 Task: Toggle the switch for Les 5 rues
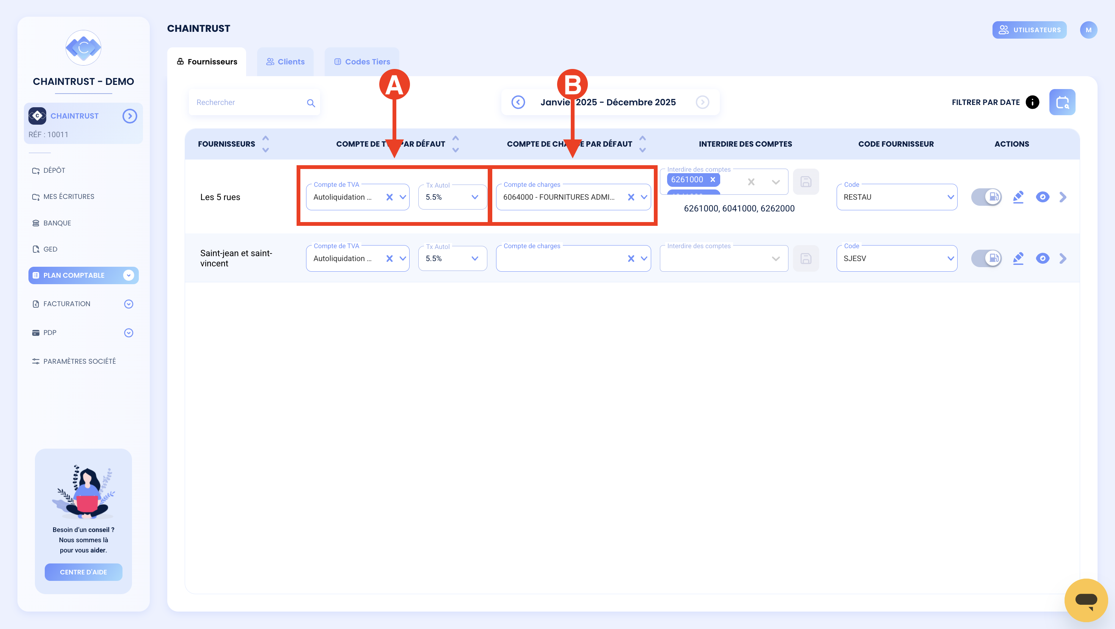986,197
